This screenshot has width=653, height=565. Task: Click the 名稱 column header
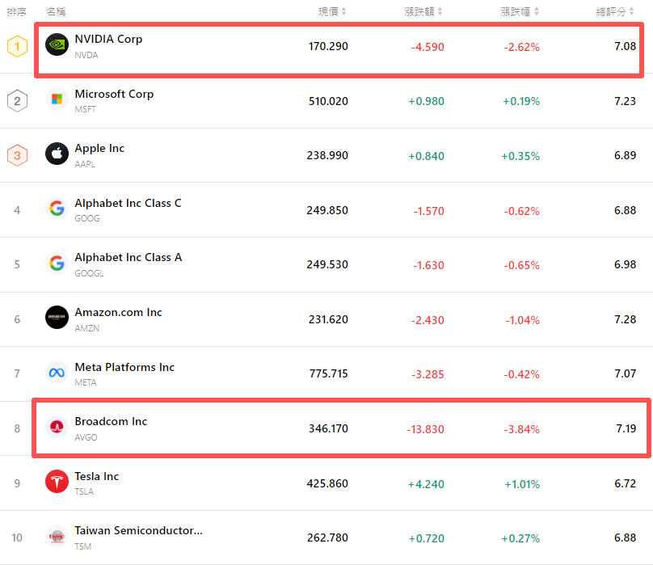click(56, 11)
